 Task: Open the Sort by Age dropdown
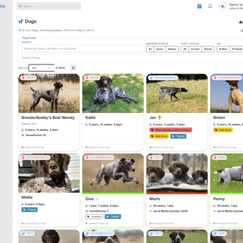(x=41, y=68)
